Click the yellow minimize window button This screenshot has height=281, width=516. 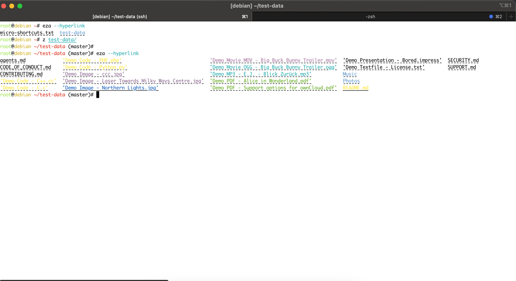click(12, 6)
